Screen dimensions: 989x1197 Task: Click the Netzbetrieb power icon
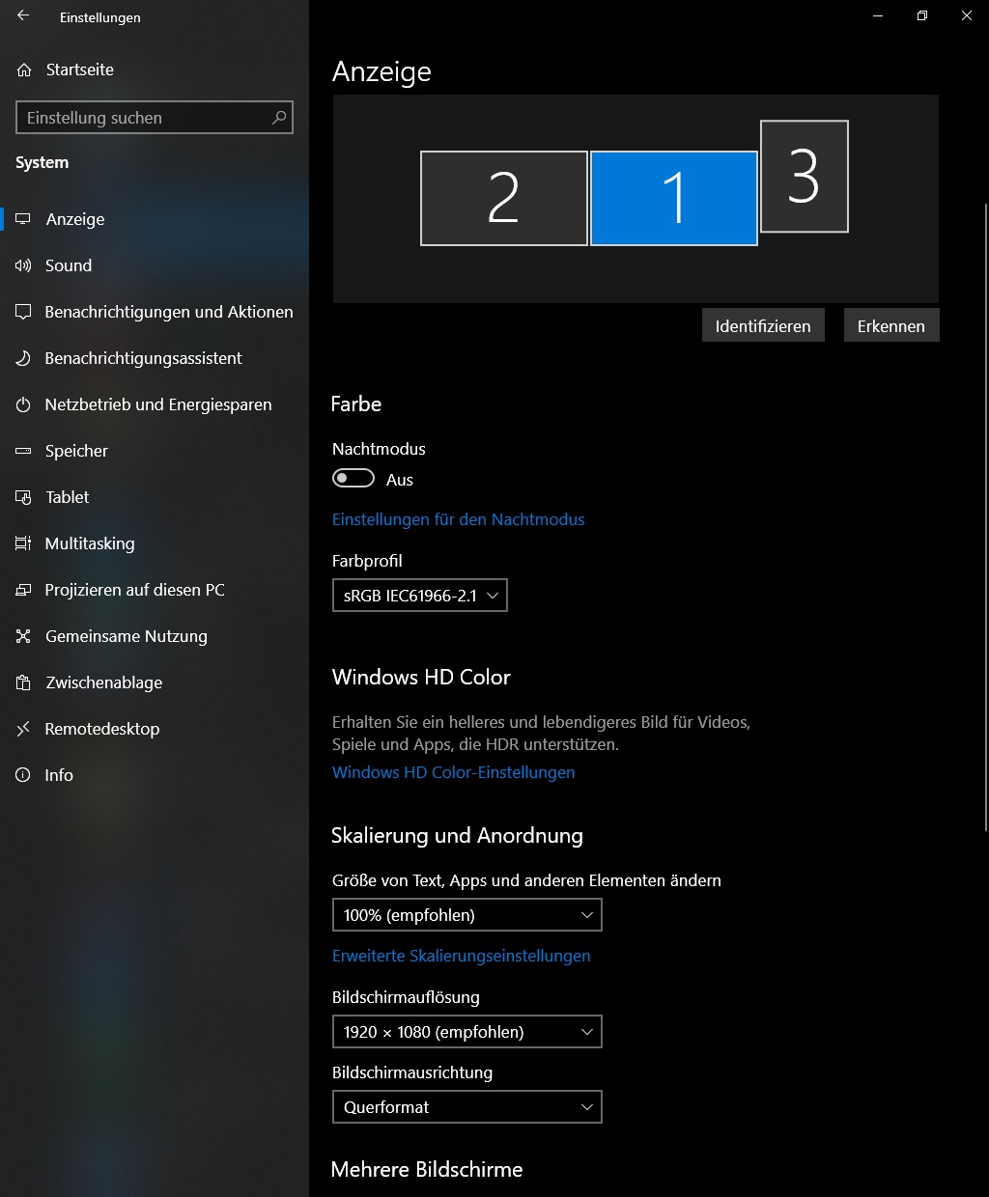point(23,404)
